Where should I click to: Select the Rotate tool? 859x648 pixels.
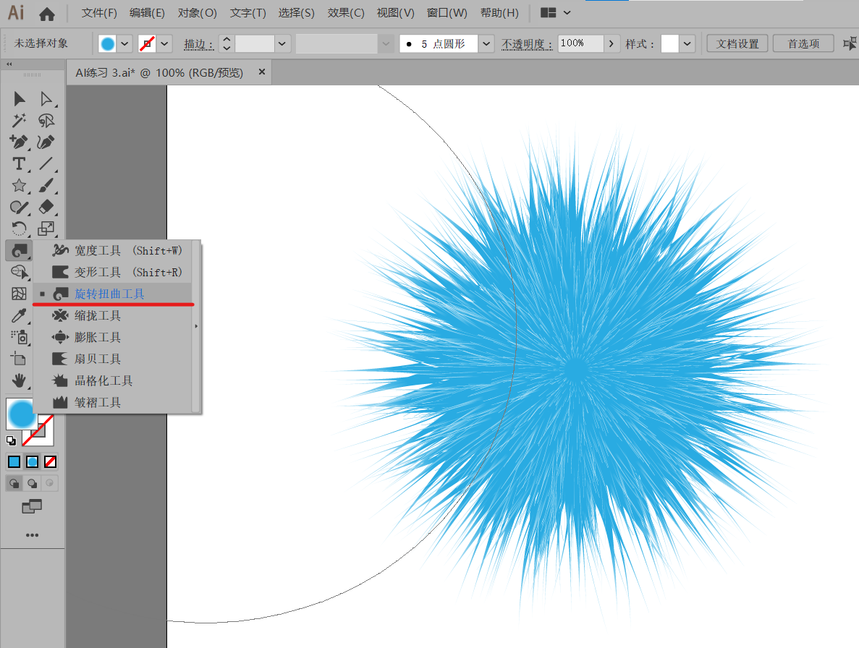(x=19, y=229)
